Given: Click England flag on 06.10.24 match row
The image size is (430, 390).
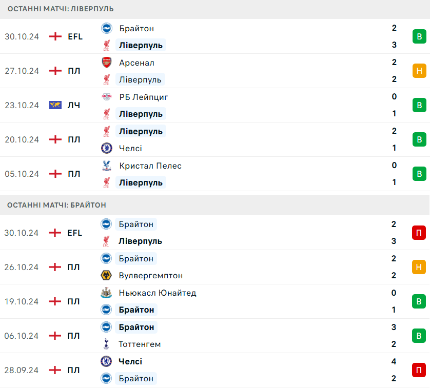Looking at the screenshot, I should pos(55,336).
